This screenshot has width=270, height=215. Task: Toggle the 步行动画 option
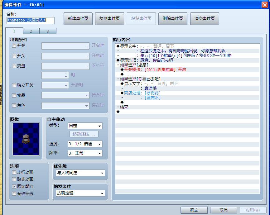(14, 172)
